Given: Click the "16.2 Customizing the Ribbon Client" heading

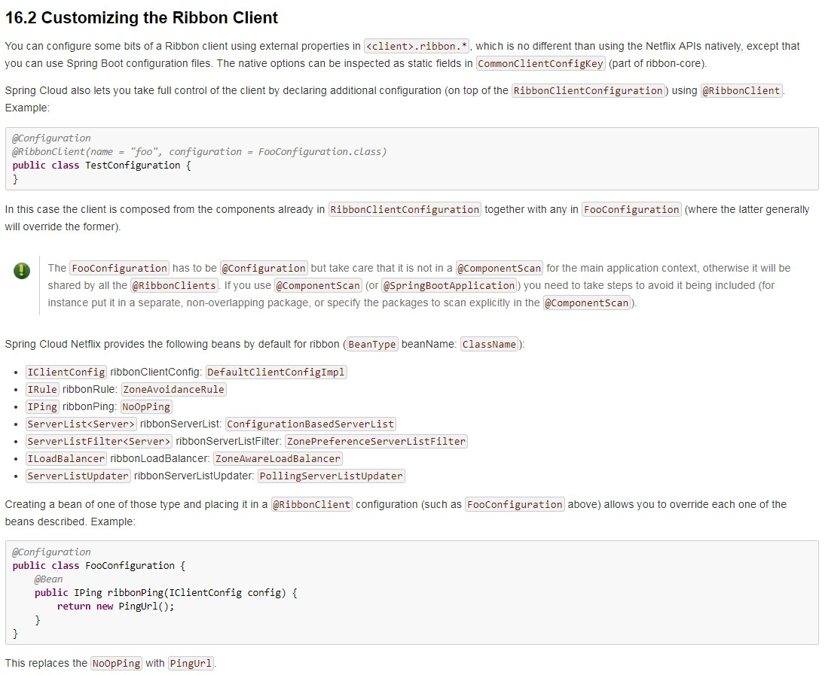Looking at the screenshot, I should tap(142, 18).
